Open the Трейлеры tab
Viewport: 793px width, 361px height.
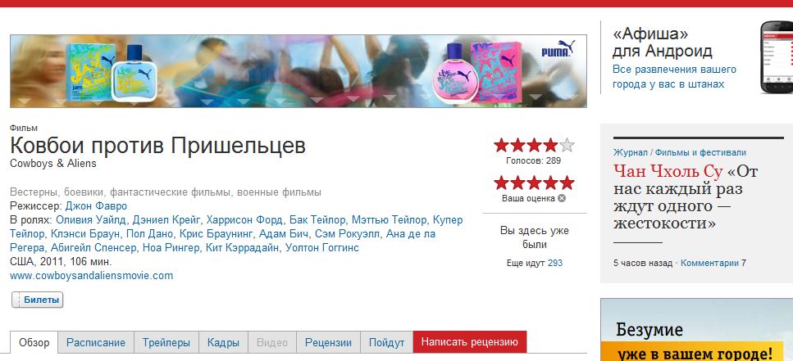tap(166, 342)
